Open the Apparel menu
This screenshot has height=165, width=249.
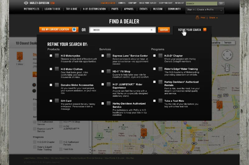(x=129, y=9)
